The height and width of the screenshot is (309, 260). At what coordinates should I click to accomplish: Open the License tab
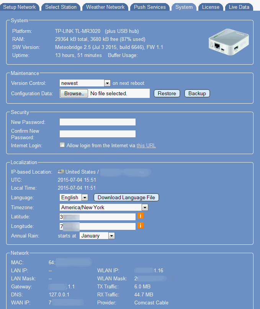click(x=211, y=7)
